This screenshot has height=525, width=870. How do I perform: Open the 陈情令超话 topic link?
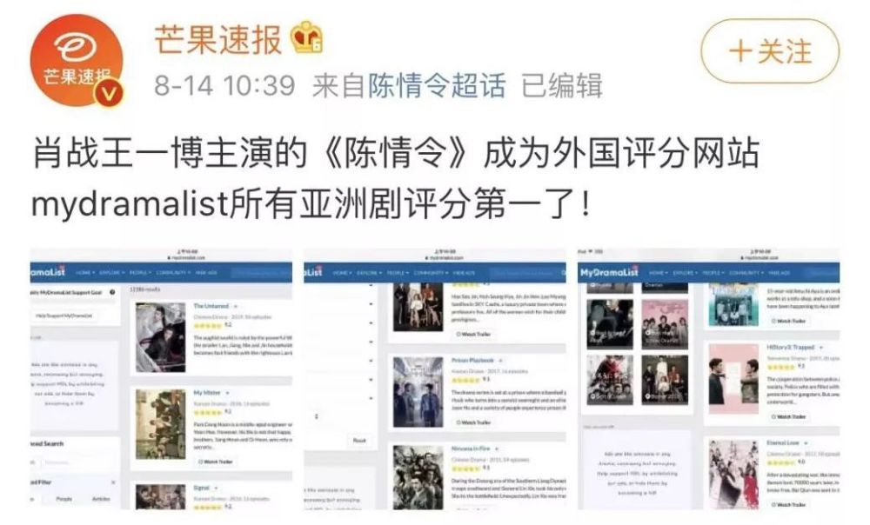[x=437, y=86]
